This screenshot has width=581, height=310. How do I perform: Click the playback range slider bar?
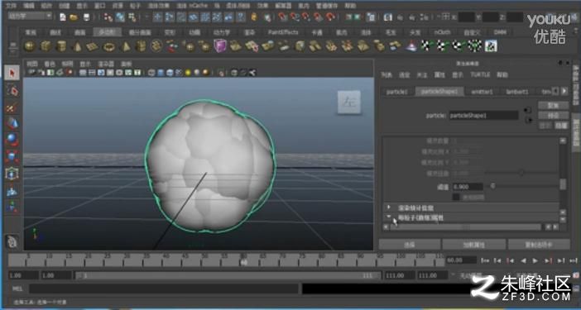click(x=228, y=275)
